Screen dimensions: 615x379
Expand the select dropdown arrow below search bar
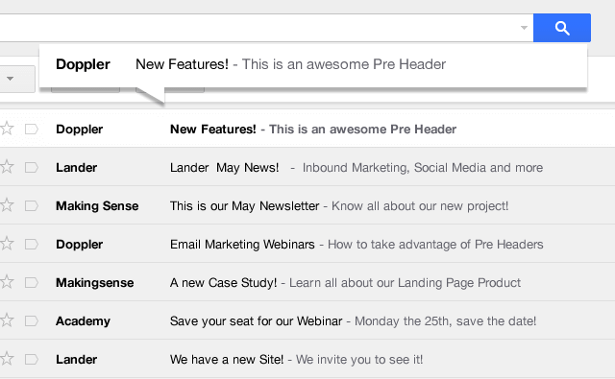[x=11, y=79]
